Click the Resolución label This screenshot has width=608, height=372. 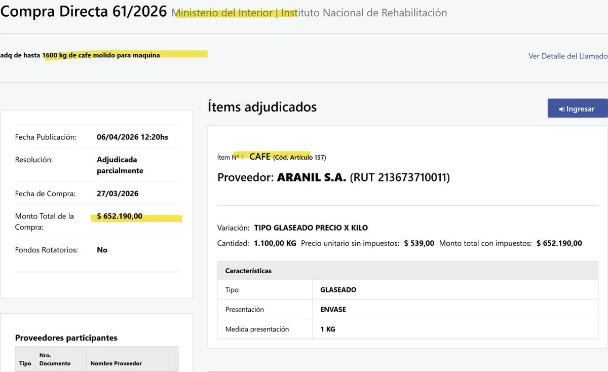[34, 160]
